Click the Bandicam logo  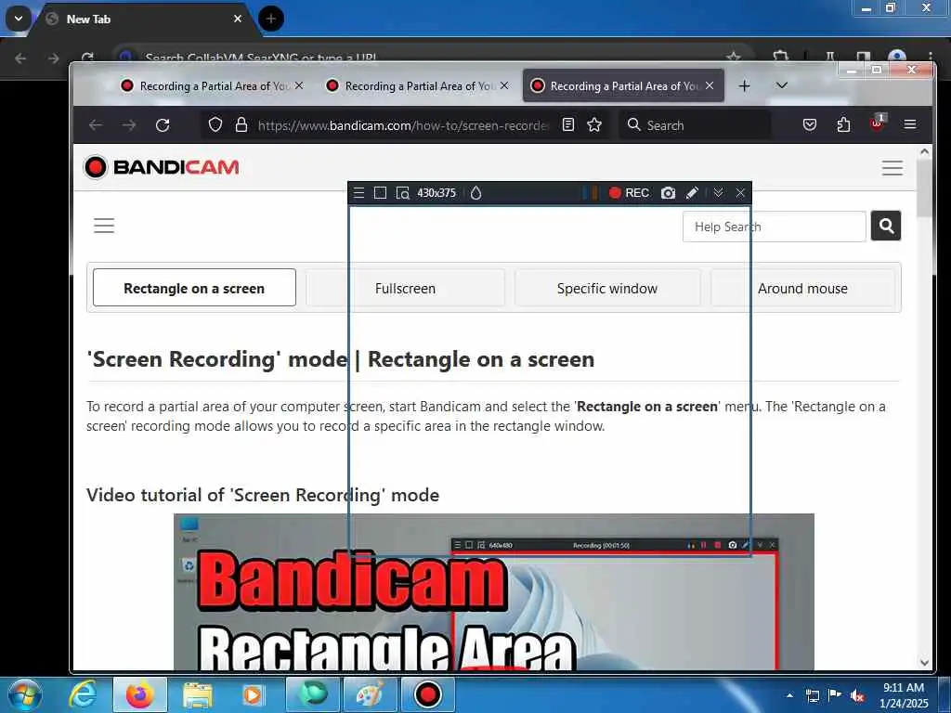coord(162,167)
